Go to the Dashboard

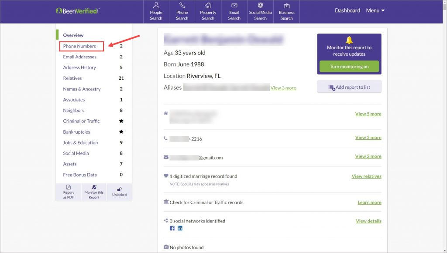pyautogui.click(x=347, y=10)
